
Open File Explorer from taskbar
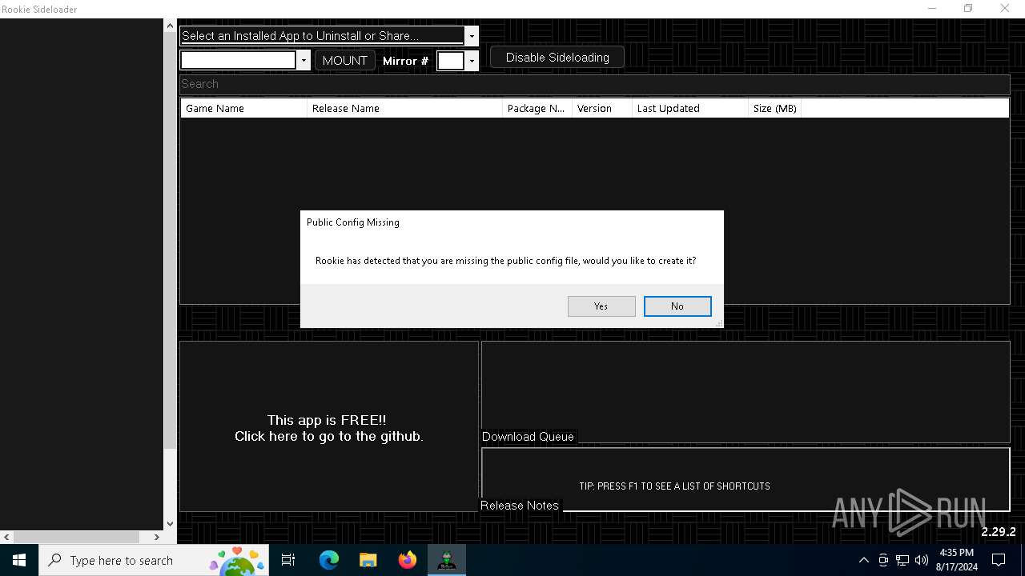pyautogui.click(x=368, y=560)
